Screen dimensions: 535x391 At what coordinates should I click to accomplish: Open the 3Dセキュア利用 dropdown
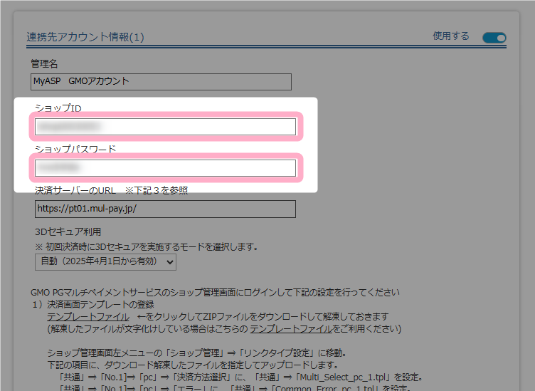coord(105,262)
